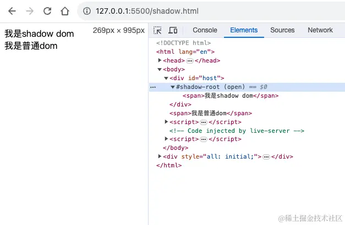Open the three-dot actions menu beside #shadow-root
This screenshot has width=345, height=225.
click(x=153, y=87)
